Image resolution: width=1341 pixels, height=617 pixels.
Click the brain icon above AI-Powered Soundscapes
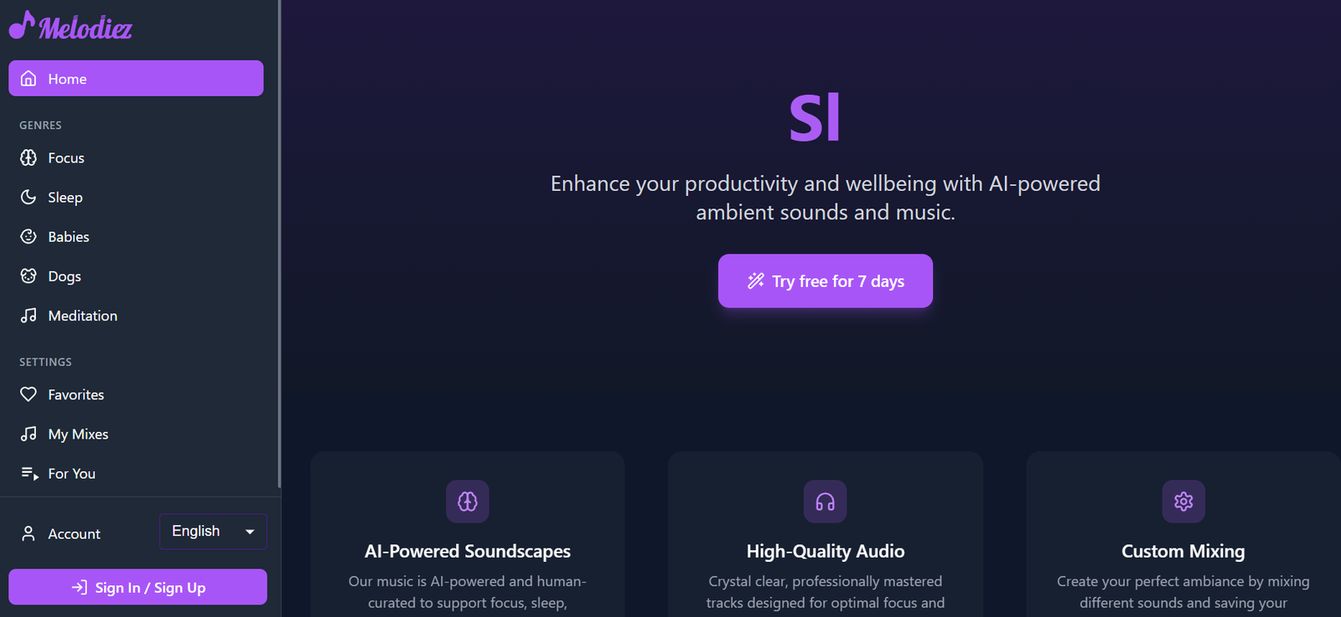point(468,501)
